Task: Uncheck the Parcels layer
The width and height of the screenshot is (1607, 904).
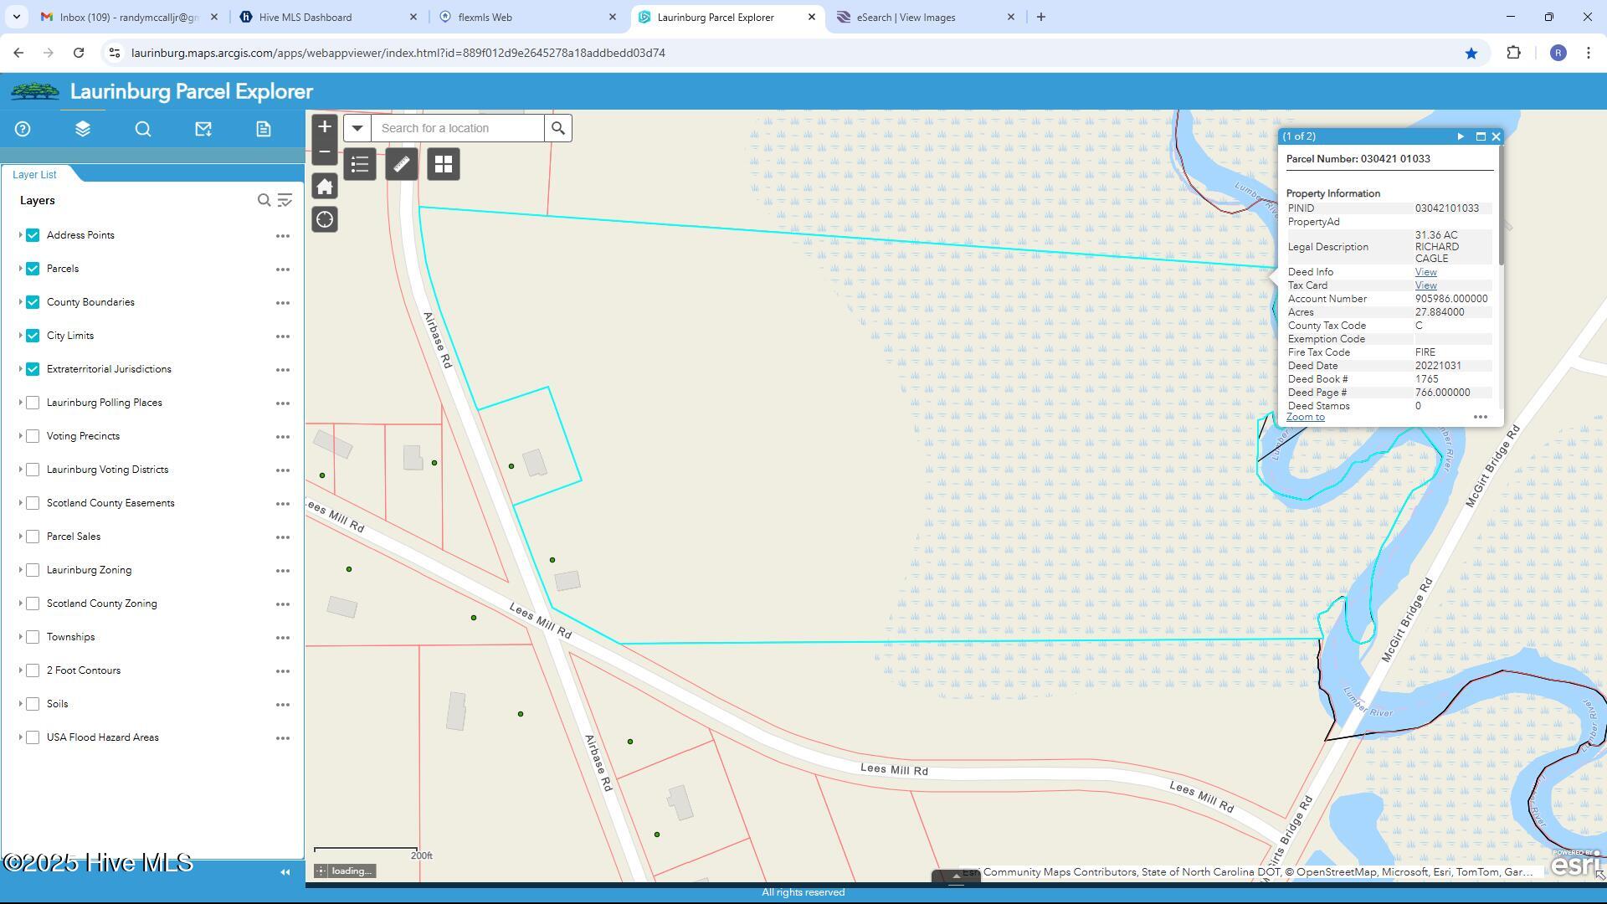Action: (32, 269)
